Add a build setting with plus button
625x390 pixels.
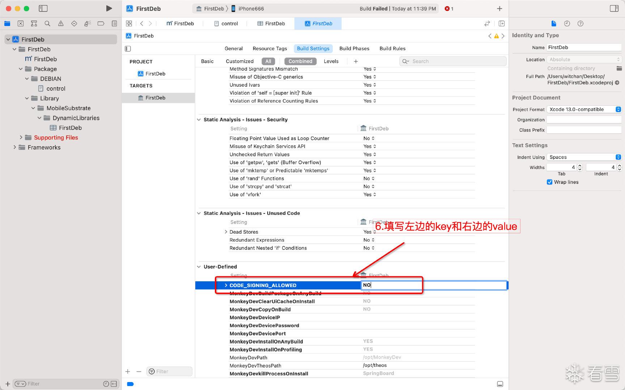coord(356,61)
